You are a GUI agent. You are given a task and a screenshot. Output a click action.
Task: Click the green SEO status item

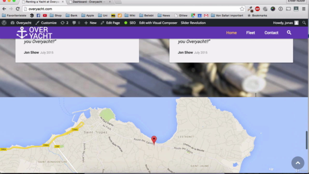[x=130, y=23]
